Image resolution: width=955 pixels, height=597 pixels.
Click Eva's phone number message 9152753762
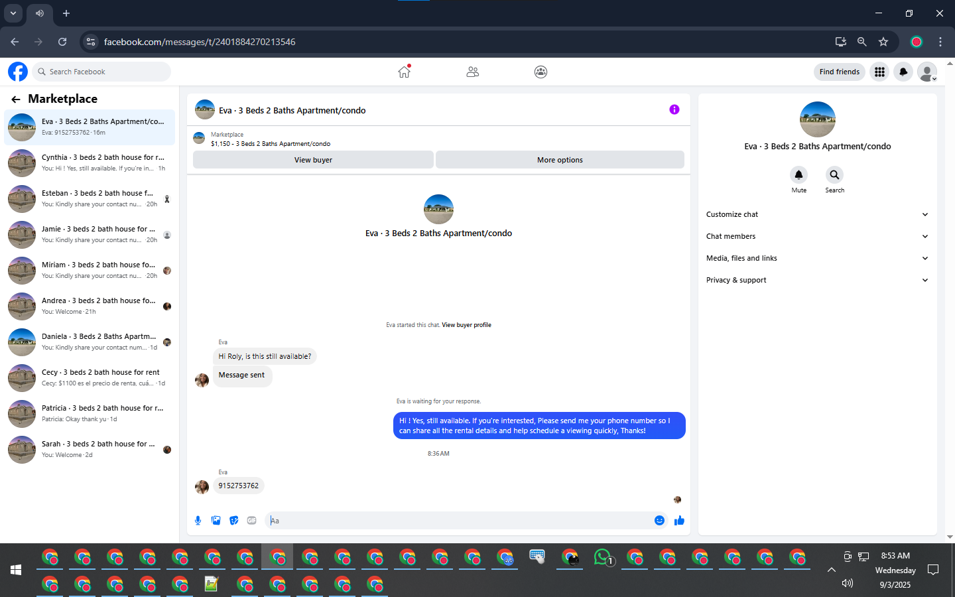coord(239,486)
